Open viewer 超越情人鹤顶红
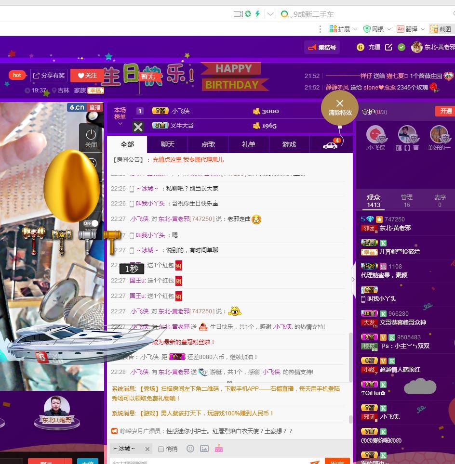Viewport: 455px width, 464px height. point(400,370)
